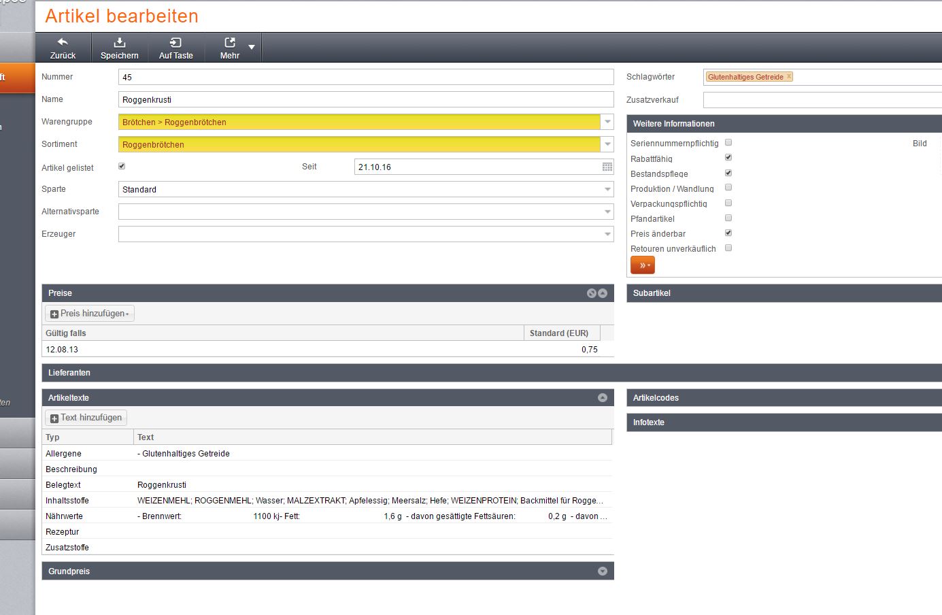Click the Auf Taste icon
Viewport: 942px width, 615px height.
(175, 42)
